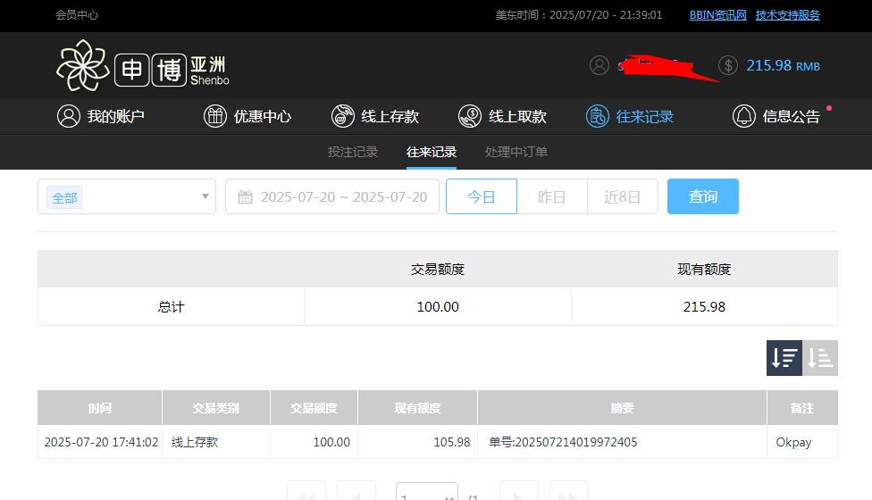Click the date range input field
Image resolution: width=872 pixels, height=500 pixels.
[x=332, y=196]
